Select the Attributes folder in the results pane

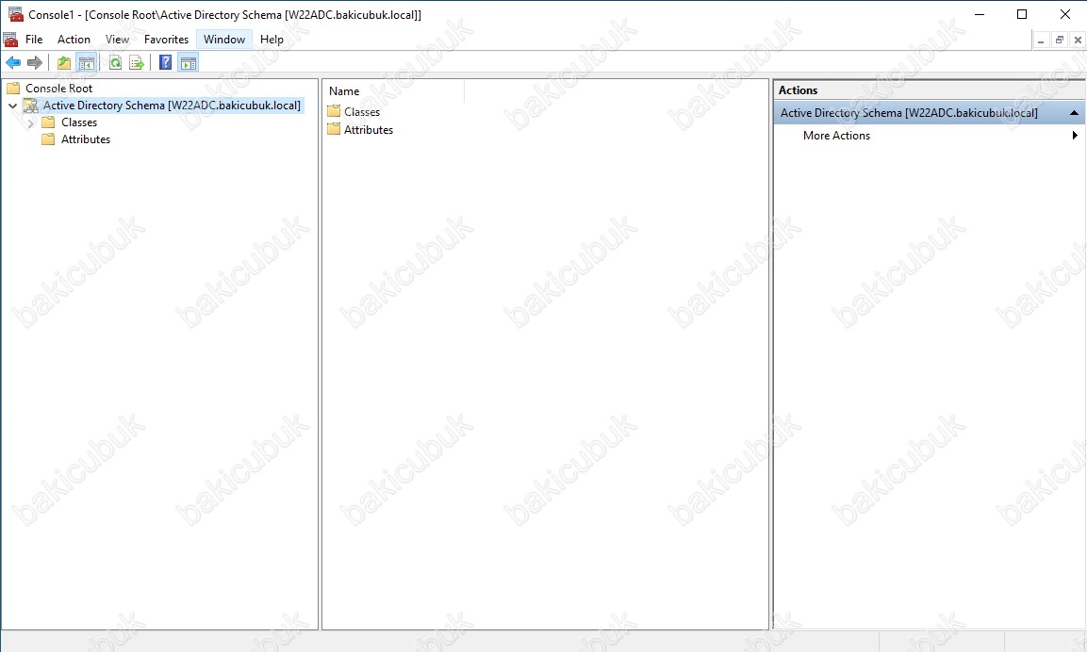(x=368, y=130)
